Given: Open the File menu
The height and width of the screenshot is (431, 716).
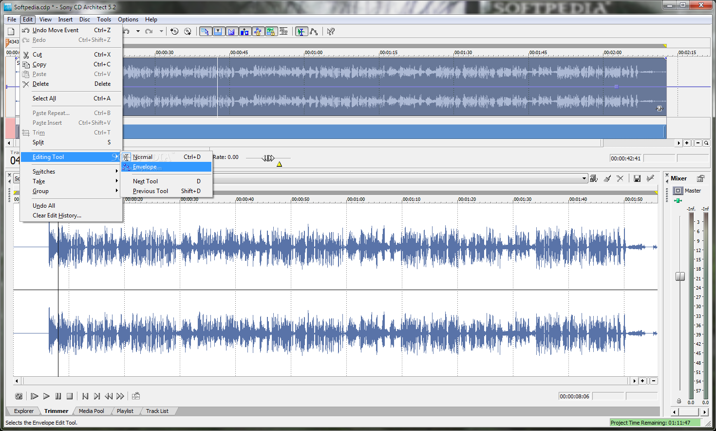Looking at the screenshot, I should (12, 20).
